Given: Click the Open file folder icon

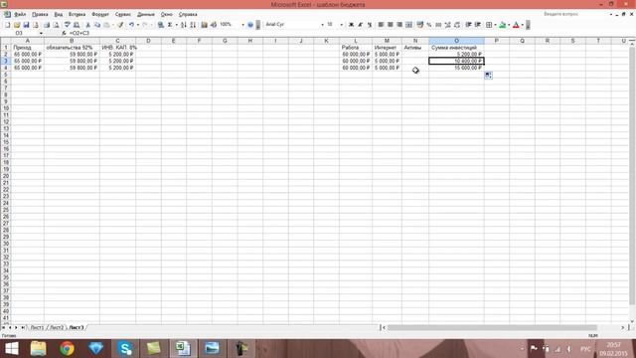Looking at the screenshot, I should tap(17, 25).
